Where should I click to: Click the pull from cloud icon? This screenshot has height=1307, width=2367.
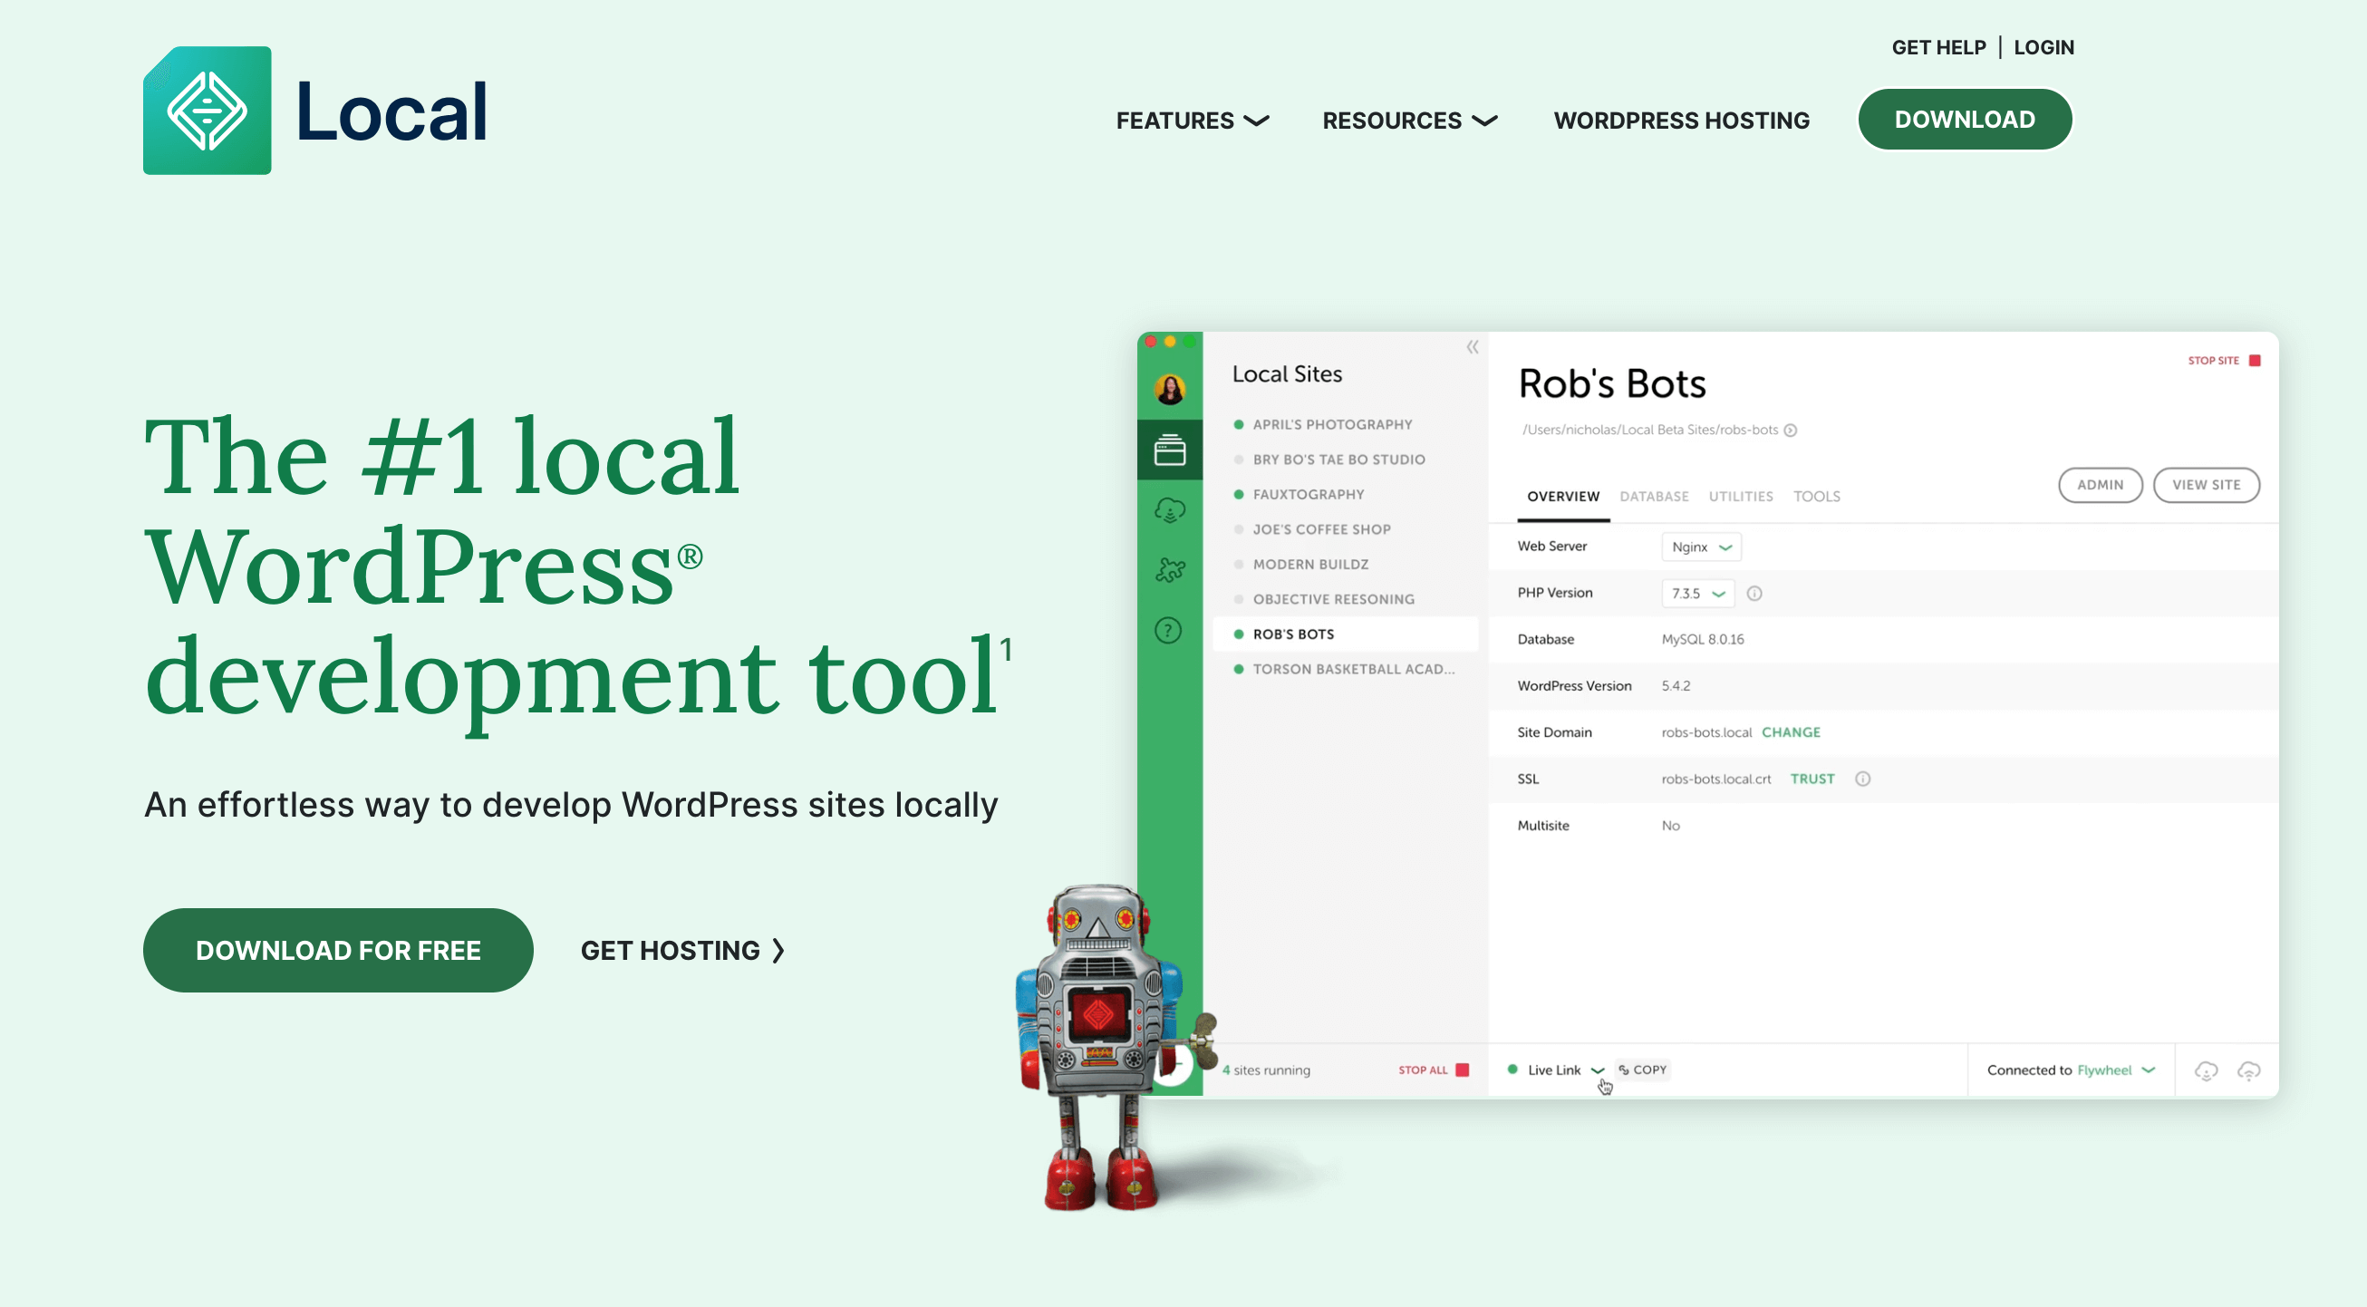pos(2207,1070)
